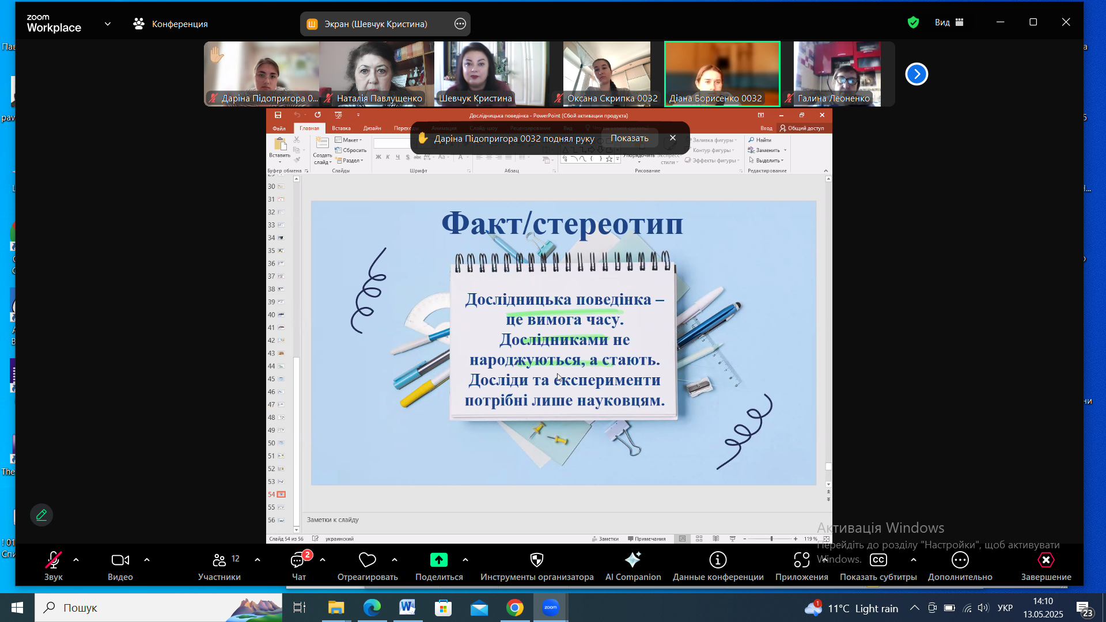Screen dimensions: 1106x622
Task: Click Найти in the editing group
Action: (760, 140)
